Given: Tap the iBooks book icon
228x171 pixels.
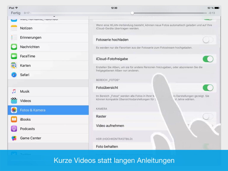Looking at the screenshot, I should click(x=14, y=120).
